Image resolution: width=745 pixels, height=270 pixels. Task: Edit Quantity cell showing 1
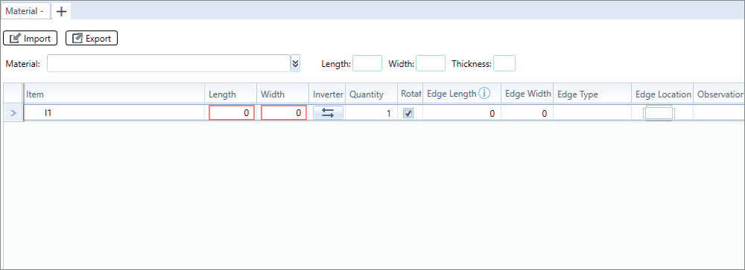[371, 113]
